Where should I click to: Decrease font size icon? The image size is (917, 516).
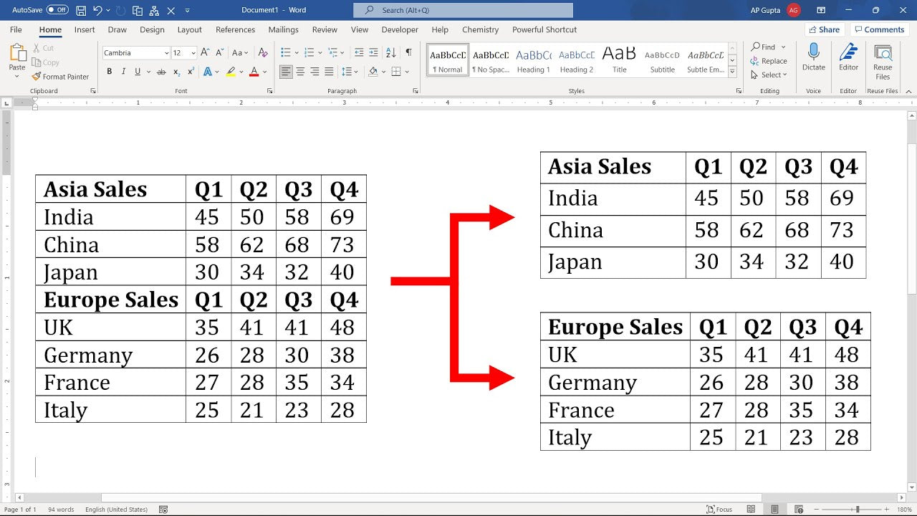click(219, 52)
